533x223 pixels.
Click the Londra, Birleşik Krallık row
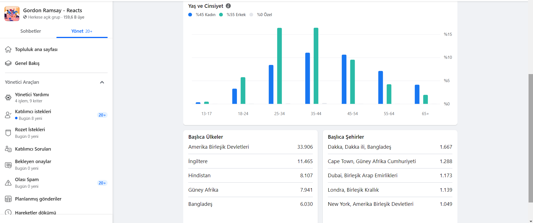(x=390, y=190)
